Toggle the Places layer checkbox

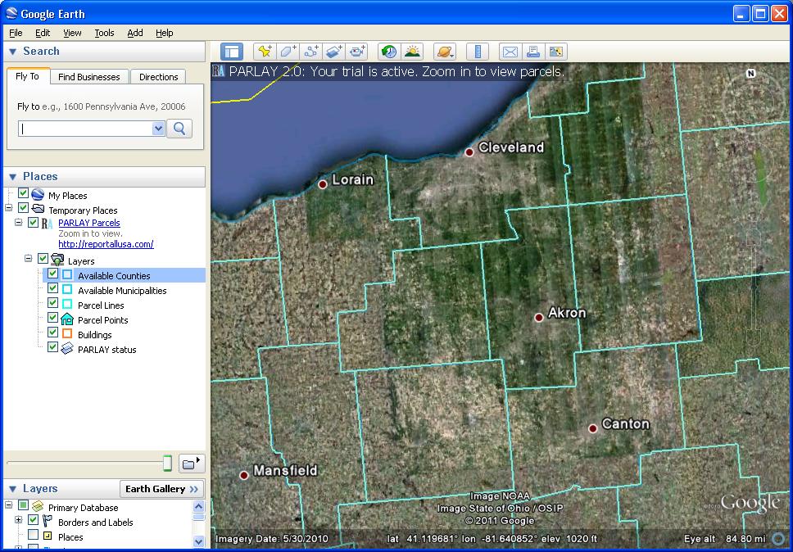[x=33, y=534]
